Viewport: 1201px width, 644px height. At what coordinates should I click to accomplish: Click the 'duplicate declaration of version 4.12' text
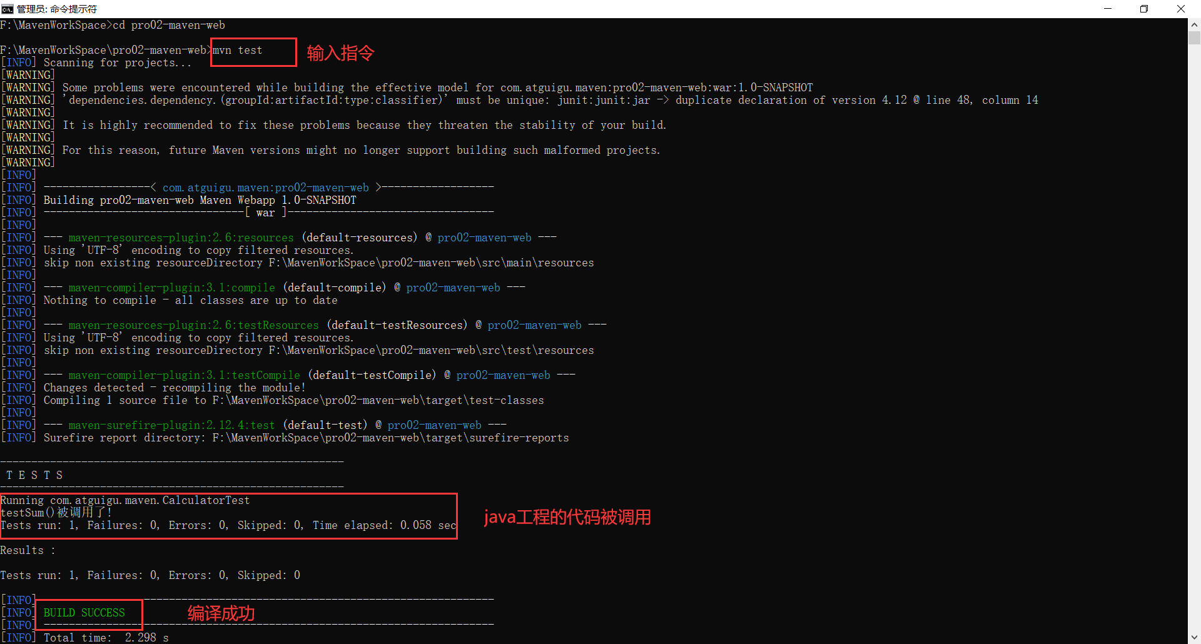point(791,100)
